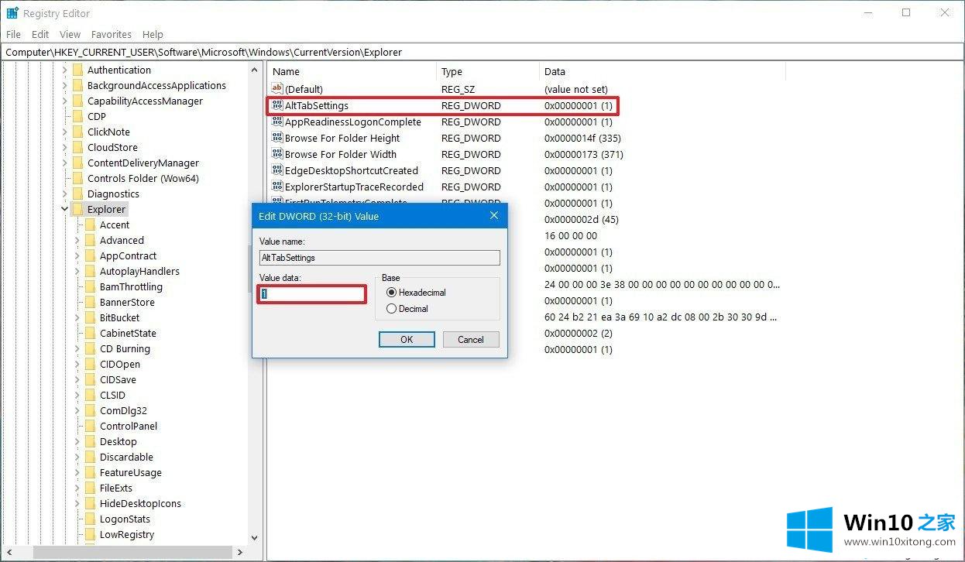The height and width of the screenshot is (562, 965).
Task: Select the ContentDeliveryManager folder icon
Action: pos(77,163)
